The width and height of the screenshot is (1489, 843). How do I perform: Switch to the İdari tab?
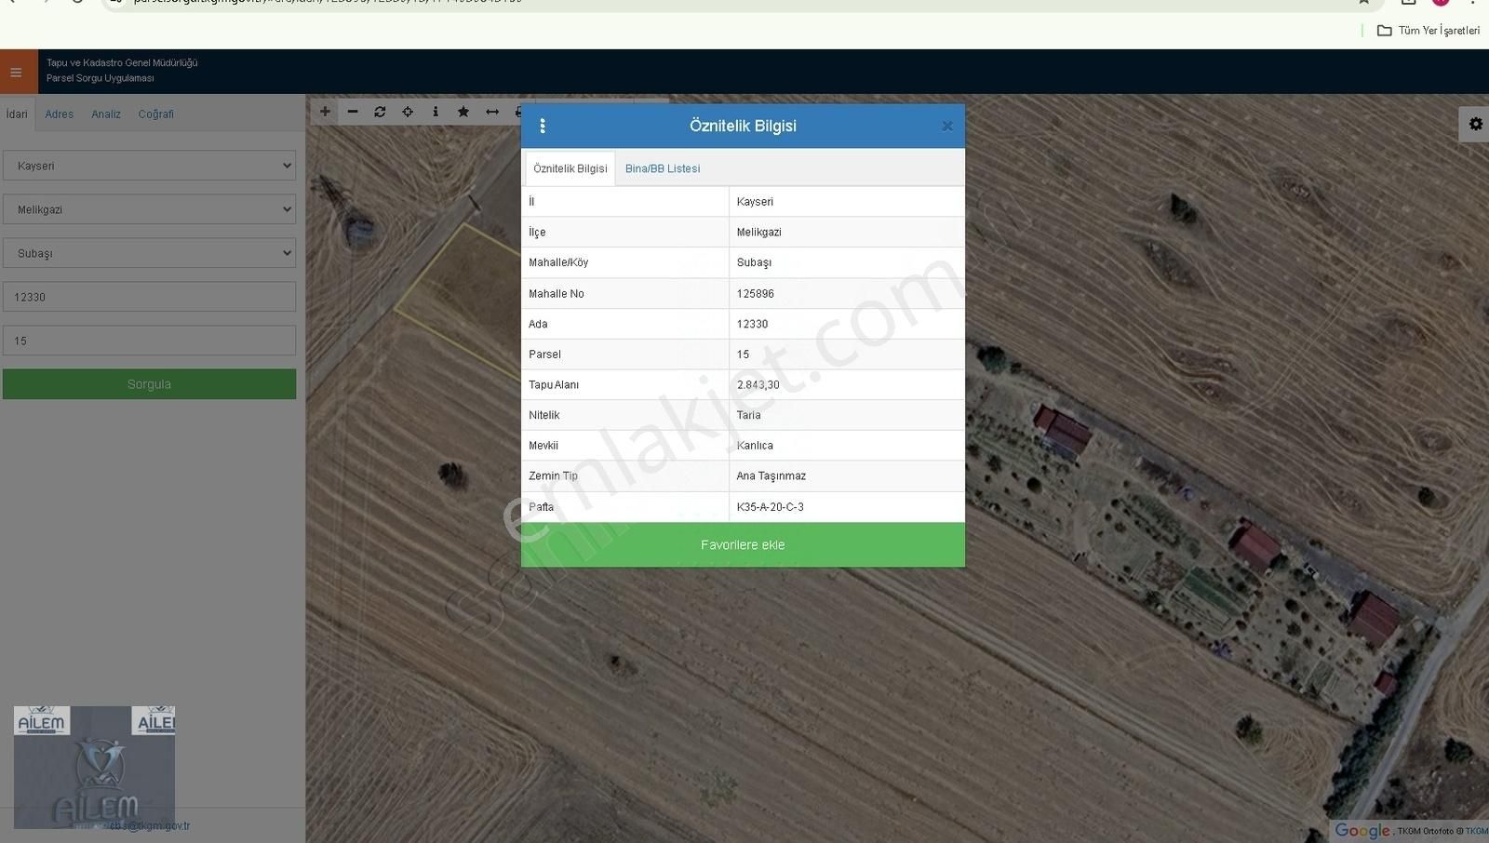point(17,114)
